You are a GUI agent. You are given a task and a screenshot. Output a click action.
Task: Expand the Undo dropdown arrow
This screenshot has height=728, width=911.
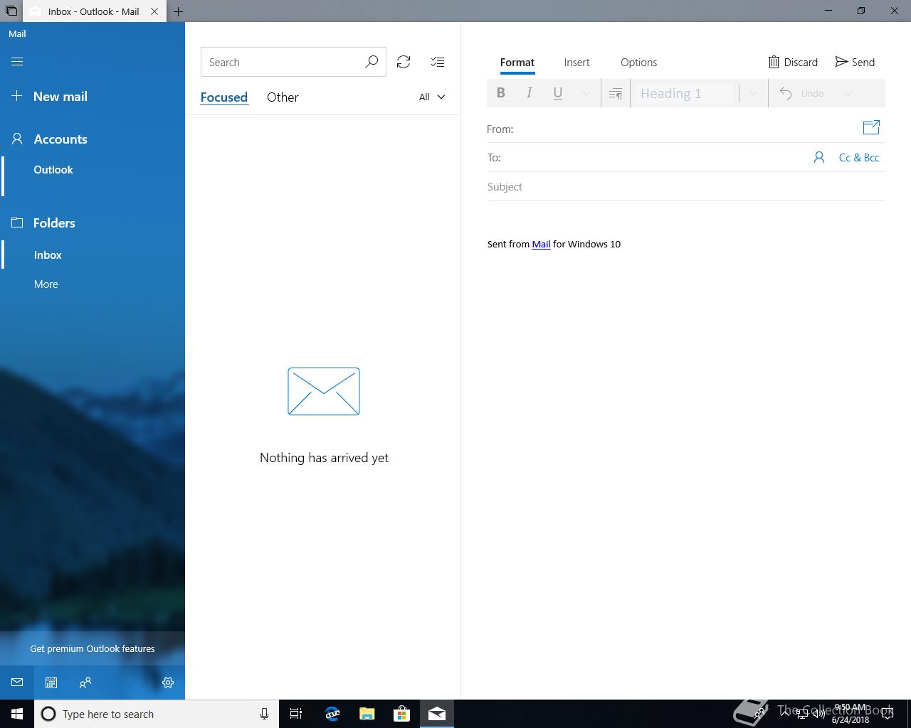tap(848, 93)
